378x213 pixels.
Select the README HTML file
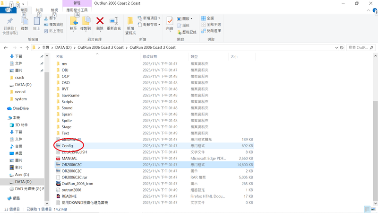pos(155,196)
